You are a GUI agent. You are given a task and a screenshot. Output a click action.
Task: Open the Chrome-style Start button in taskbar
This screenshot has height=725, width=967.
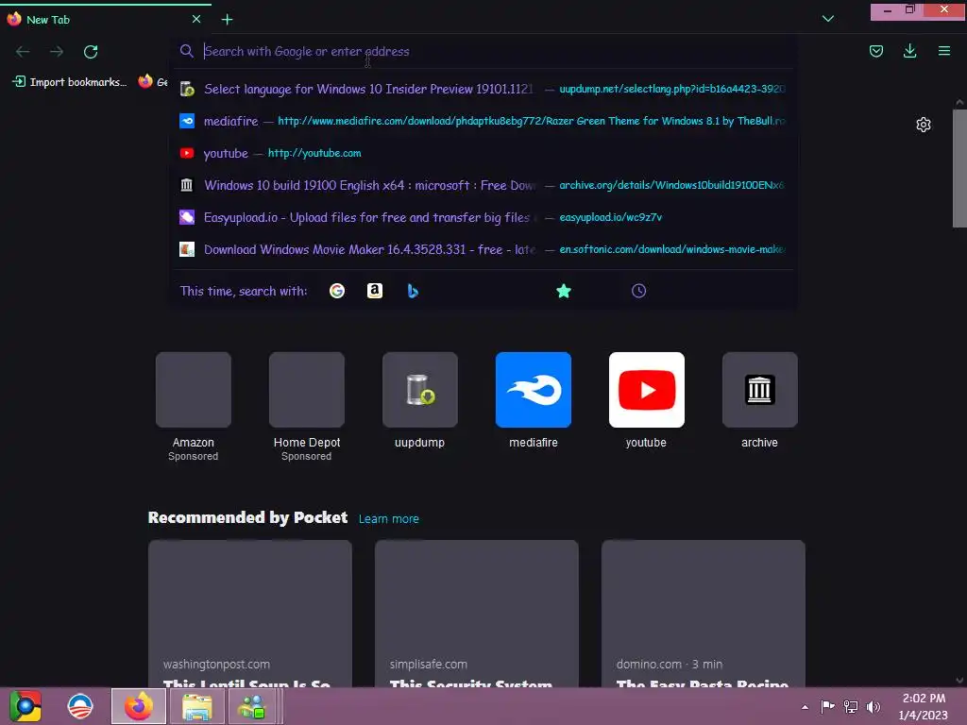point(25,706)
